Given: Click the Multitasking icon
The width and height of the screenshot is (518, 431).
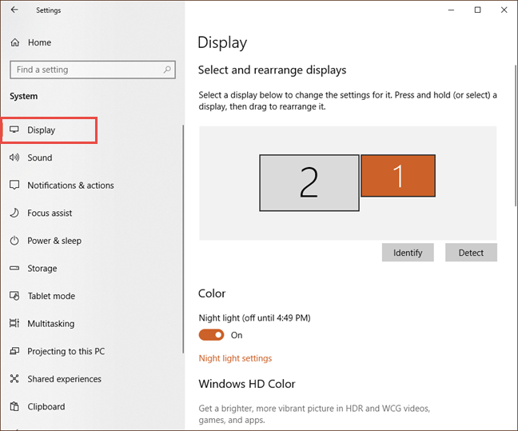Looking at the screenshot, I should pos(14,324).
